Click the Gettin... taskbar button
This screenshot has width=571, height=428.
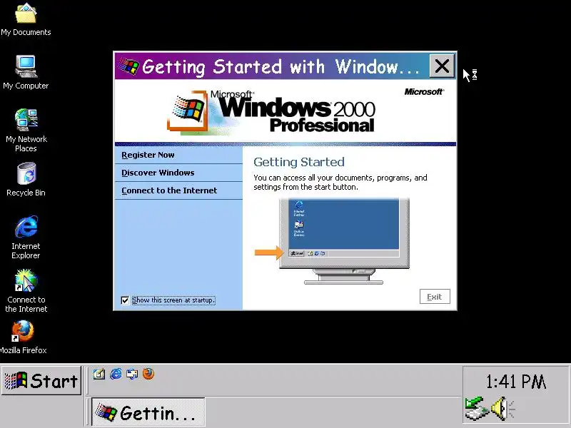pos(148,412)
